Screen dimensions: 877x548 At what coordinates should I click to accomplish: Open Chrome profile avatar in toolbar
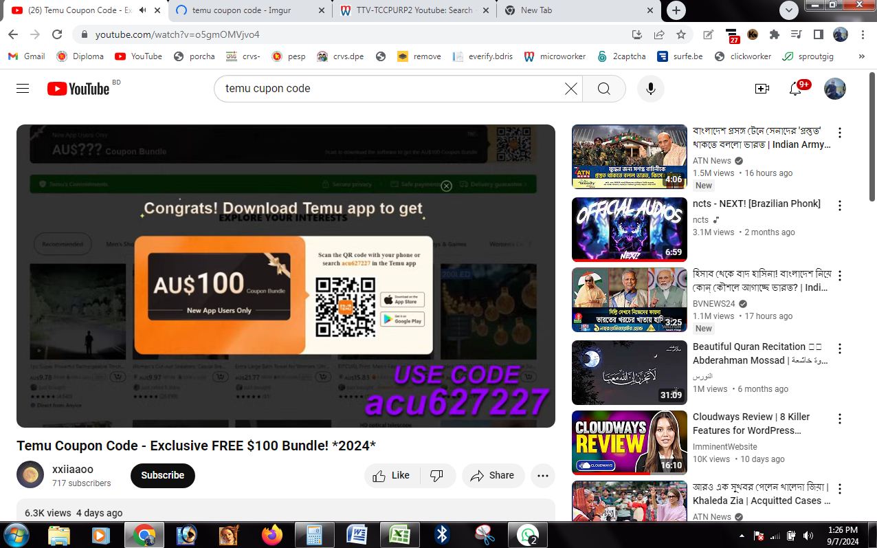(x=841, y=34)
